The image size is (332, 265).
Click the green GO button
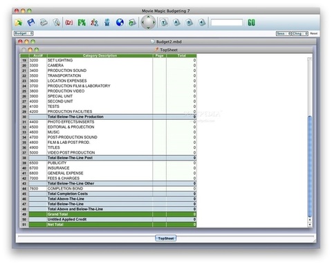coord(251,23)
